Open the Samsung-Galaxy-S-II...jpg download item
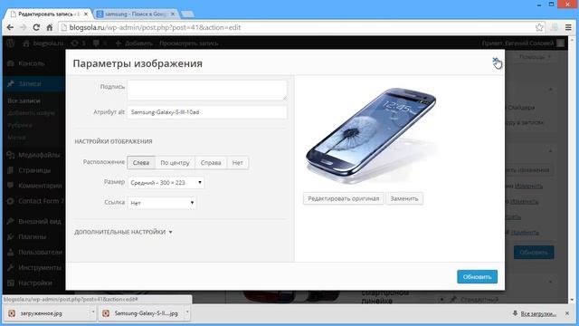The width and height of the screenshot is (579, 326). click(x=142, y=313)
